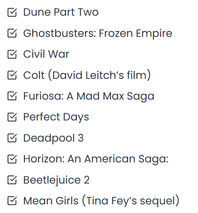Click the check icon next to Colt
The image size is (198, 213).
pyautogui.click(x=12, y=75)
